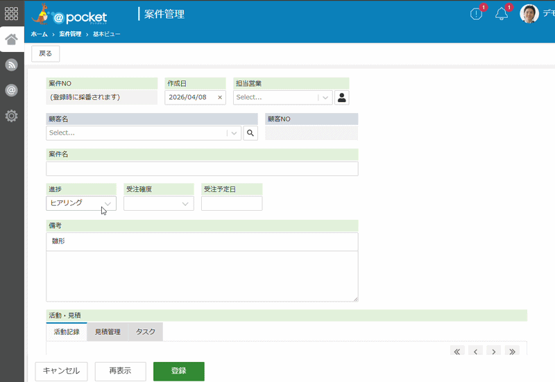The height and width of the screenshot is (382, 555).
Task: Open settings gear in sidebar
Action: [11, 116]
